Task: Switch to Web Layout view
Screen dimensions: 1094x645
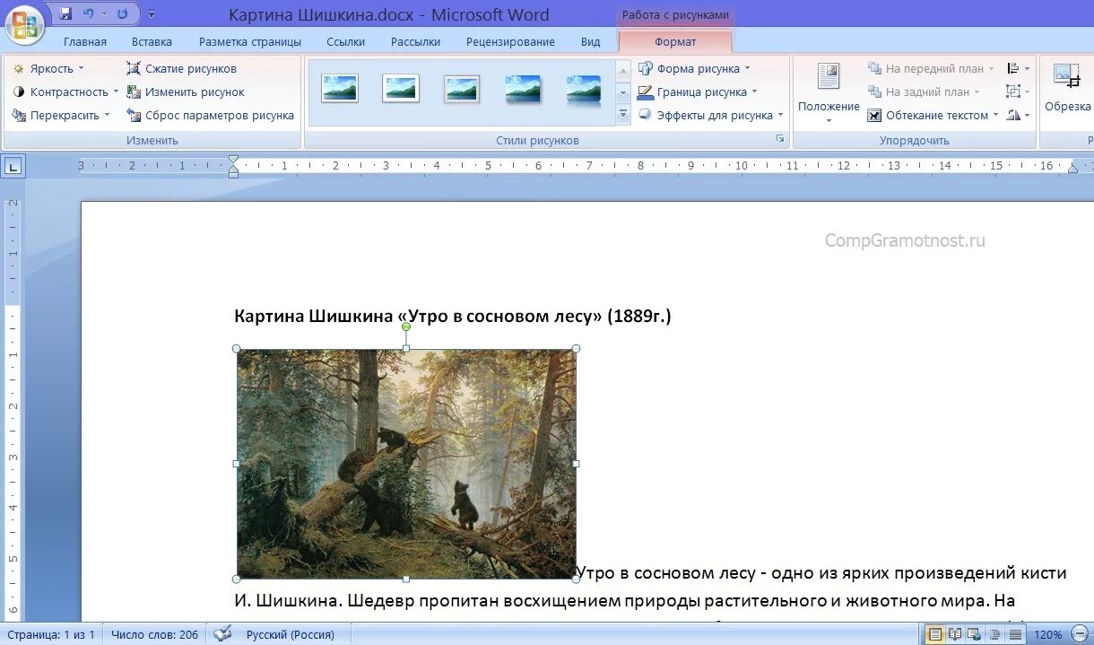Action: (974, 634)
